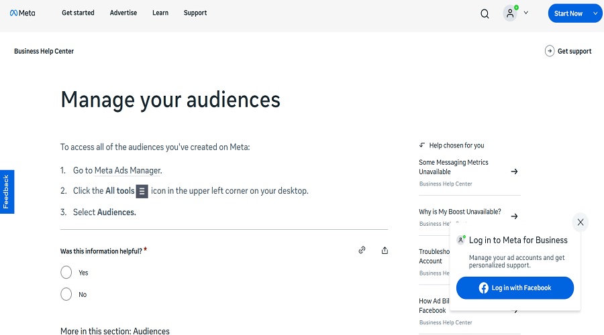Go to Business Help Center
604x335 pixels.
coord(44,51)
